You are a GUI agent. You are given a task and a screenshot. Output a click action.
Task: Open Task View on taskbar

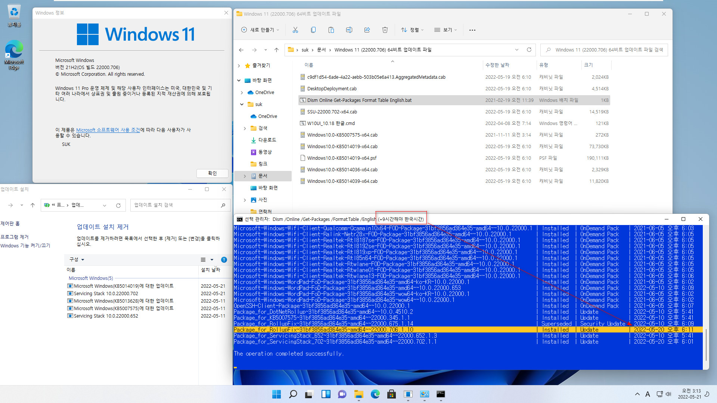pos(309,394)
